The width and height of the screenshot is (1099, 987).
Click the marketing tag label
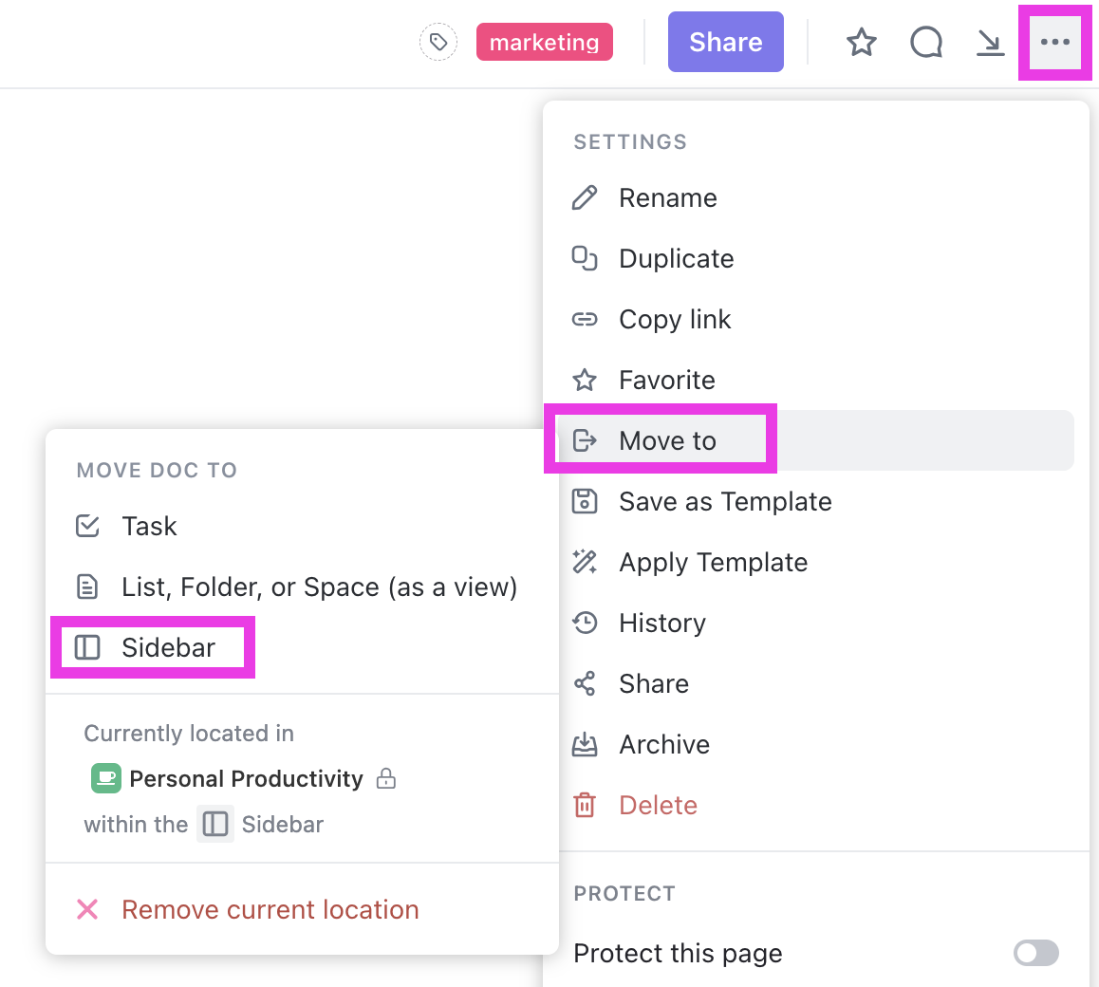coord(544,43)
